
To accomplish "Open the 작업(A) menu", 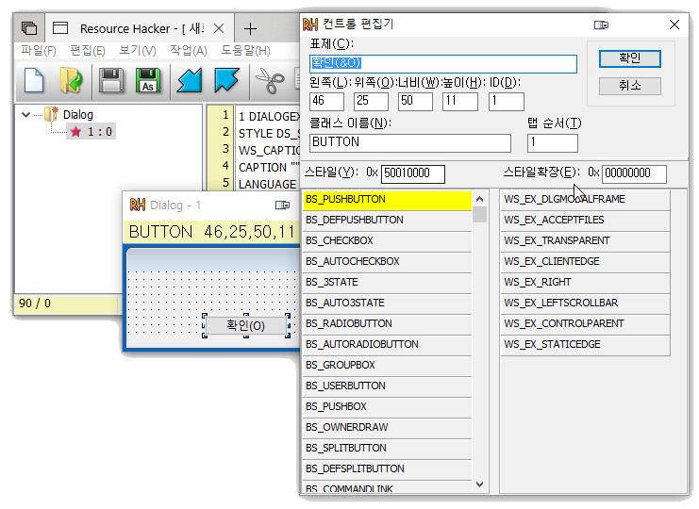I will (188, 50).
